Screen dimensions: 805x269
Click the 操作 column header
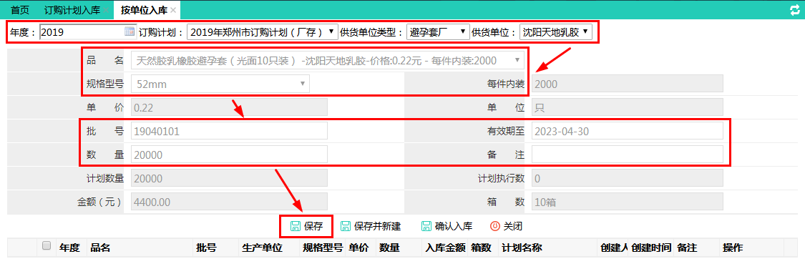pyautogui.click(x=733, y=248)
